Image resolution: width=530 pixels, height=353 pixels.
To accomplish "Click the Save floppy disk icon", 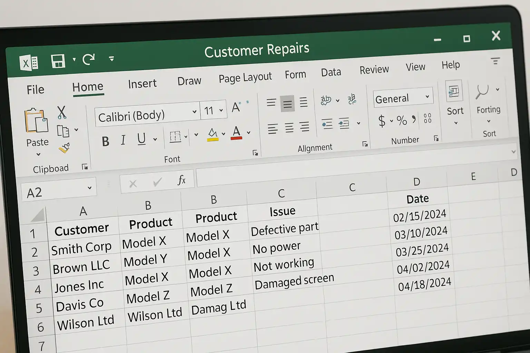I will tap(58, 61).
